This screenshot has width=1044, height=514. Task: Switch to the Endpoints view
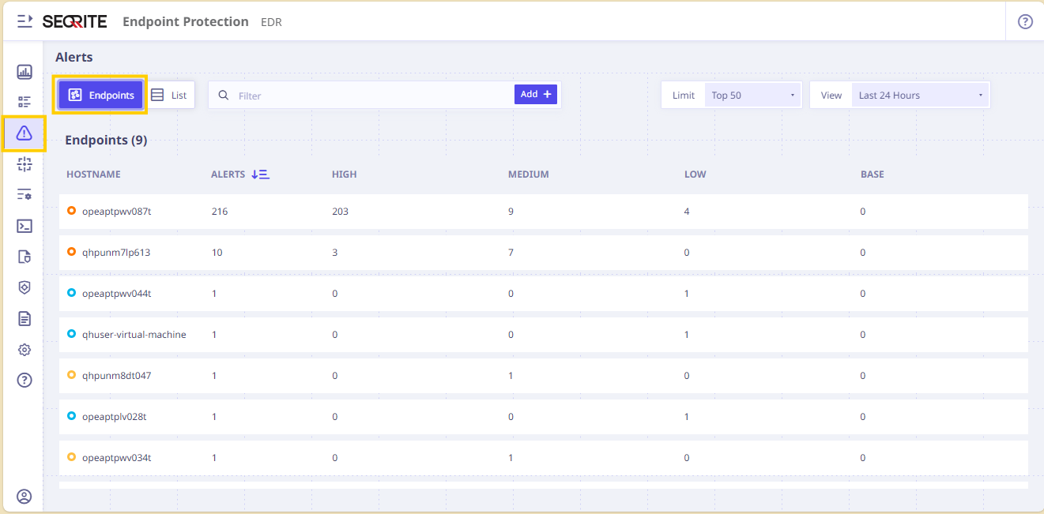click(x=100, y=95)
